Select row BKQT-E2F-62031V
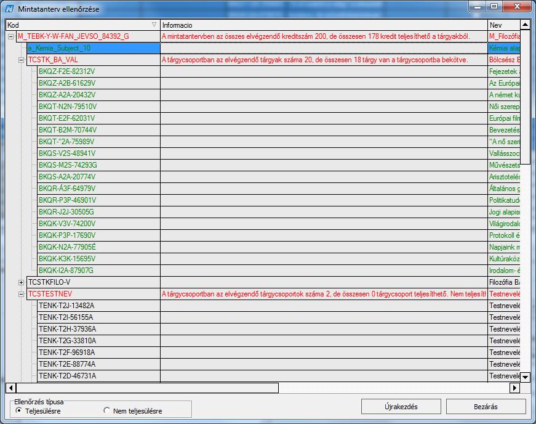536x424 pixels. pyautogui.click(x=98, y=118)
